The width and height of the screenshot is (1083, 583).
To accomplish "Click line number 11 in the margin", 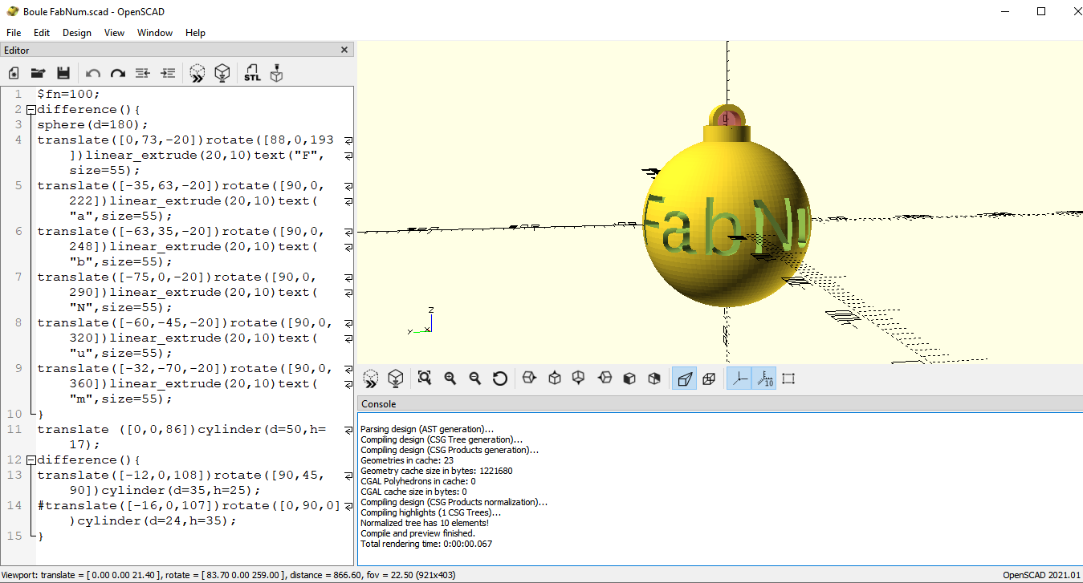I will pyautogui.click(x=14, y=429).
